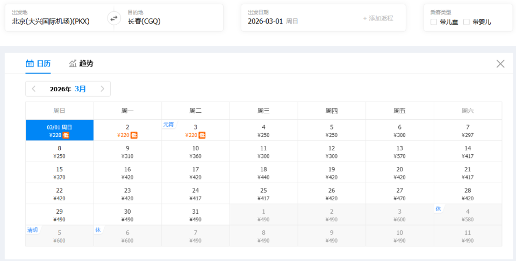
Task: Enable the 带婴儿 checkbox
Action: [467, 22]
